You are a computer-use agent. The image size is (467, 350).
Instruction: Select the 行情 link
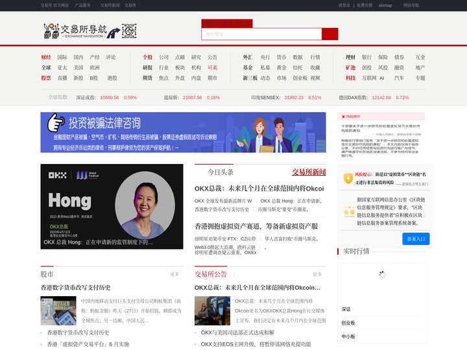coord(315,57)
